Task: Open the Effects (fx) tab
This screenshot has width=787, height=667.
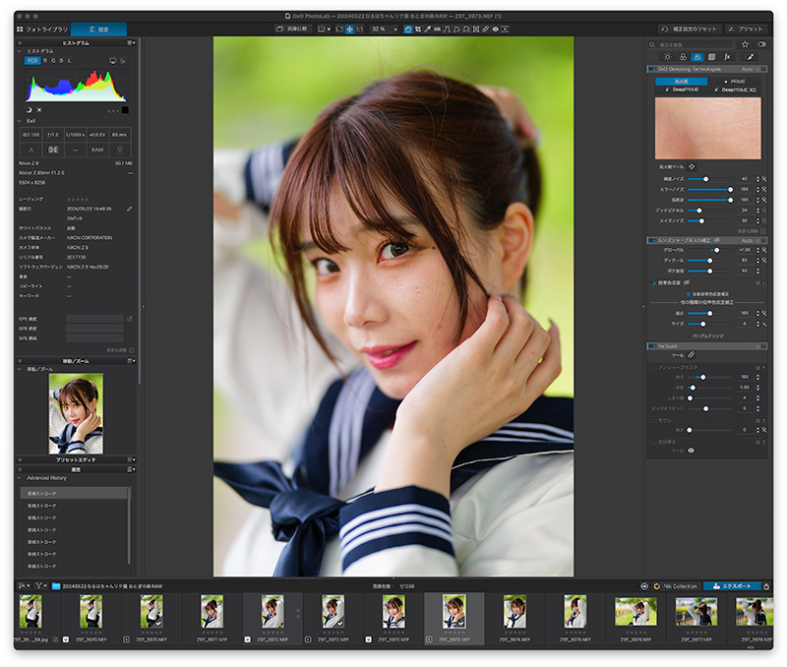Action: pos(727,57)
